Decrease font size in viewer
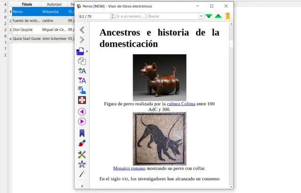 82,80
